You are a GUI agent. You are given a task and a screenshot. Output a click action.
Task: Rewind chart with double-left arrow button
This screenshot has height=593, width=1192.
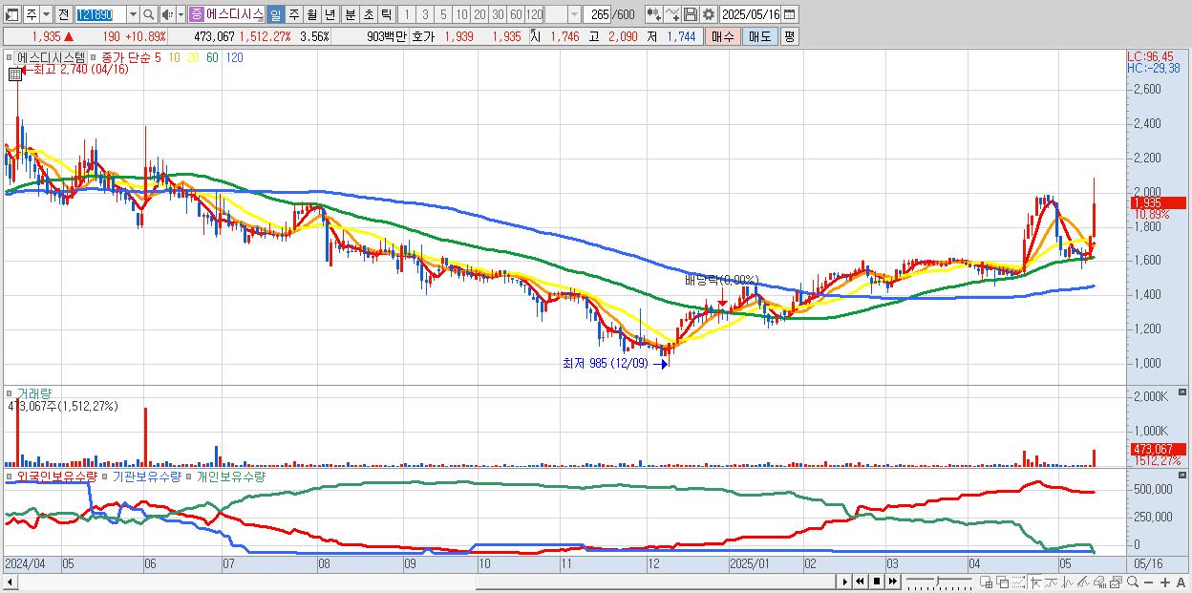[861, 582]
